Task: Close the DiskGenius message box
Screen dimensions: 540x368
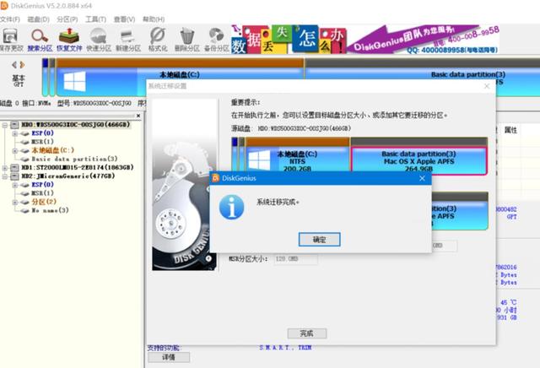Action: pos(422,178)
